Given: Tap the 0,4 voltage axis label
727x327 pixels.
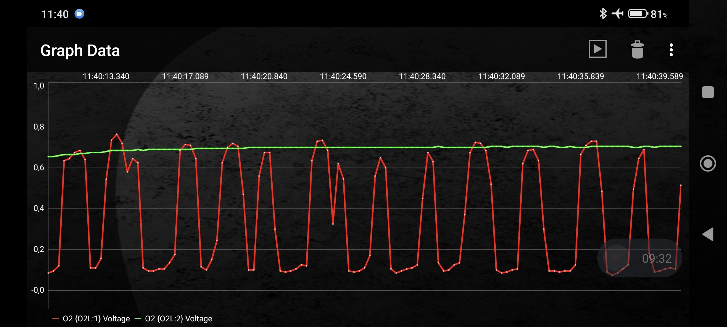Looking at the screenshot, I should click(39, 208).
